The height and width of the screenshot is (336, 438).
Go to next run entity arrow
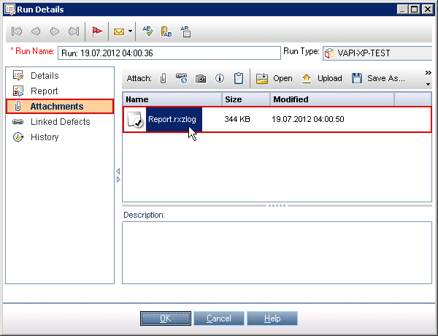(x=55, y=31)
